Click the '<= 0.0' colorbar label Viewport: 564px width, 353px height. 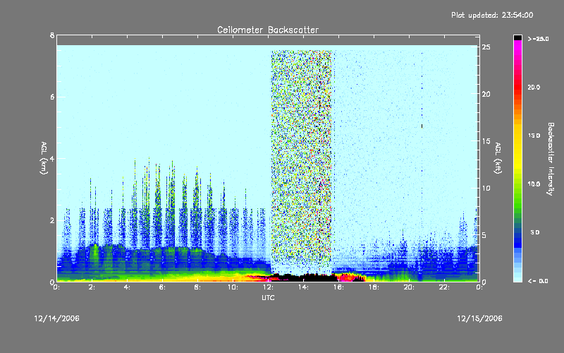(x=538, y=281)
